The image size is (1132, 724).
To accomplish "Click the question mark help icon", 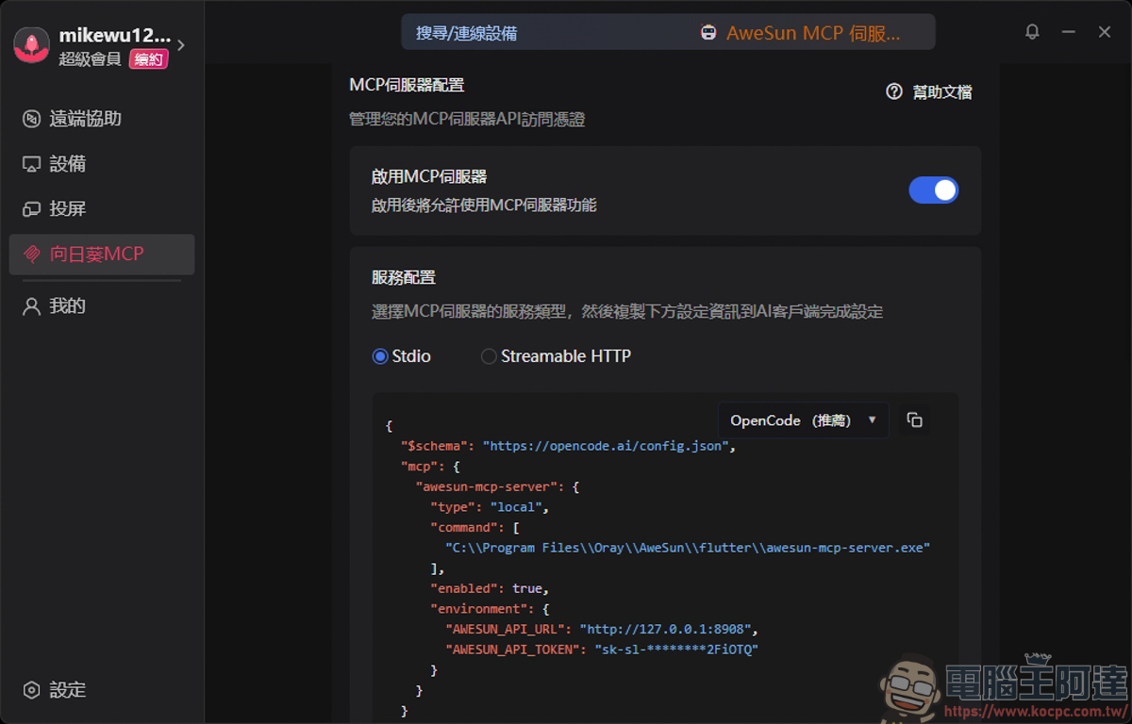I will click(894, 91).
